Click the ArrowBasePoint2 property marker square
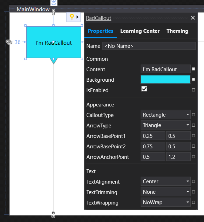Screen dimensions: 204x222 (x=193, y=146)
